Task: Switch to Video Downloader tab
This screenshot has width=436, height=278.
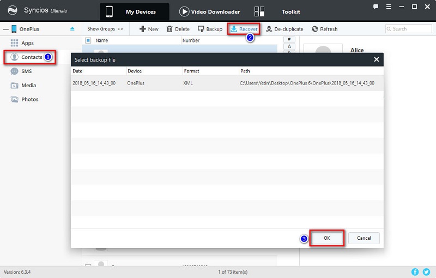Action: tap(210, 11)
